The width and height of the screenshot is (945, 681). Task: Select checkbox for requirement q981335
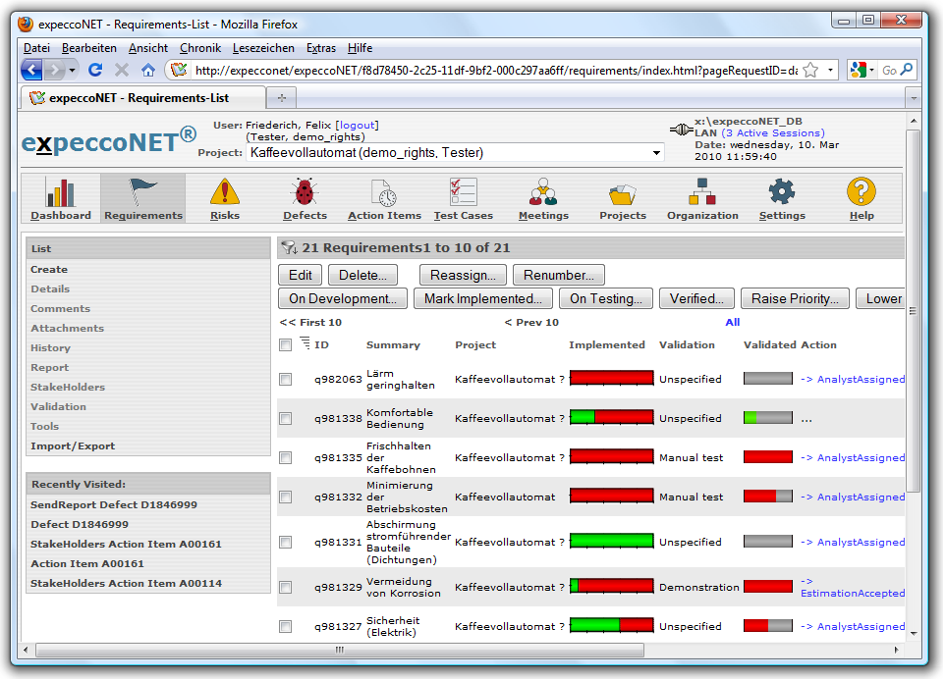click(286, 458)
